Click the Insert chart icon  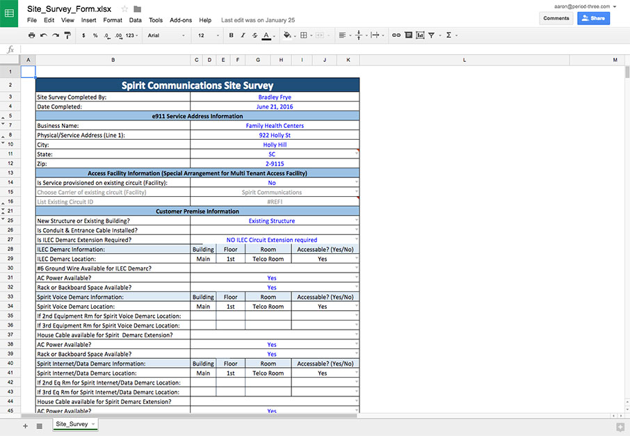(420, 35)
